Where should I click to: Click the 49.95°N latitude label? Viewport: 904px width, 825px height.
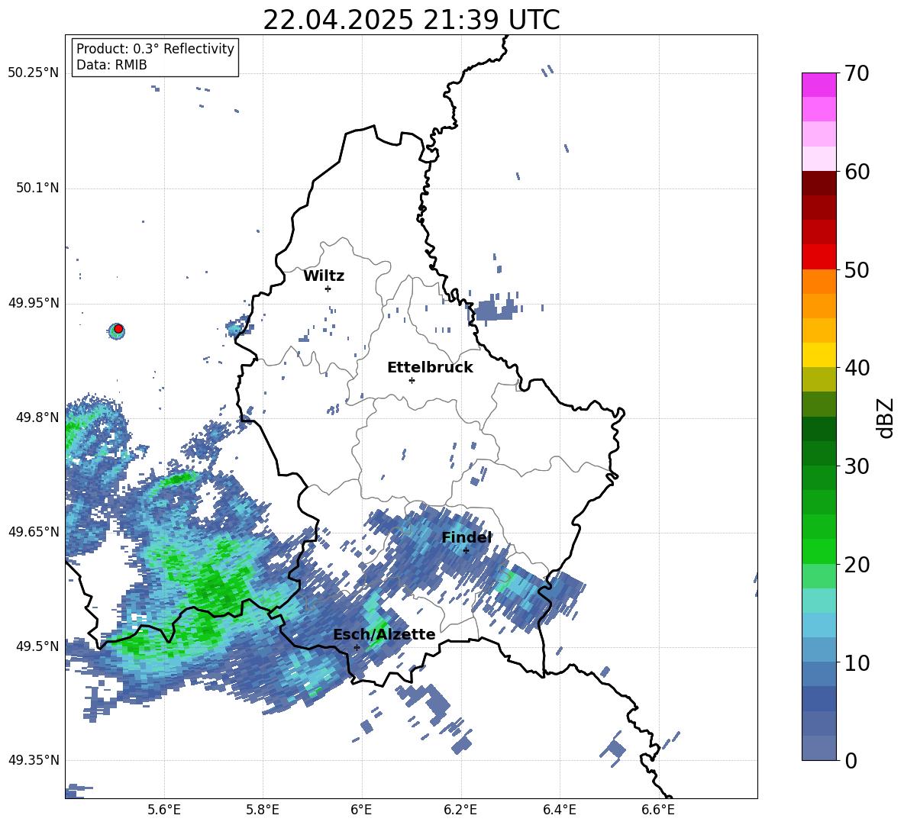[34, 303]
